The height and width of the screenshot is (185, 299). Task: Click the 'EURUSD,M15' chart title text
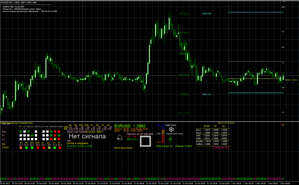pyautogui.click(x=7, y=3)
